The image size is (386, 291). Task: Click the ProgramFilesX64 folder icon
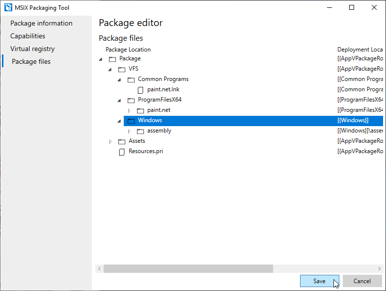(x=131, y=100)
